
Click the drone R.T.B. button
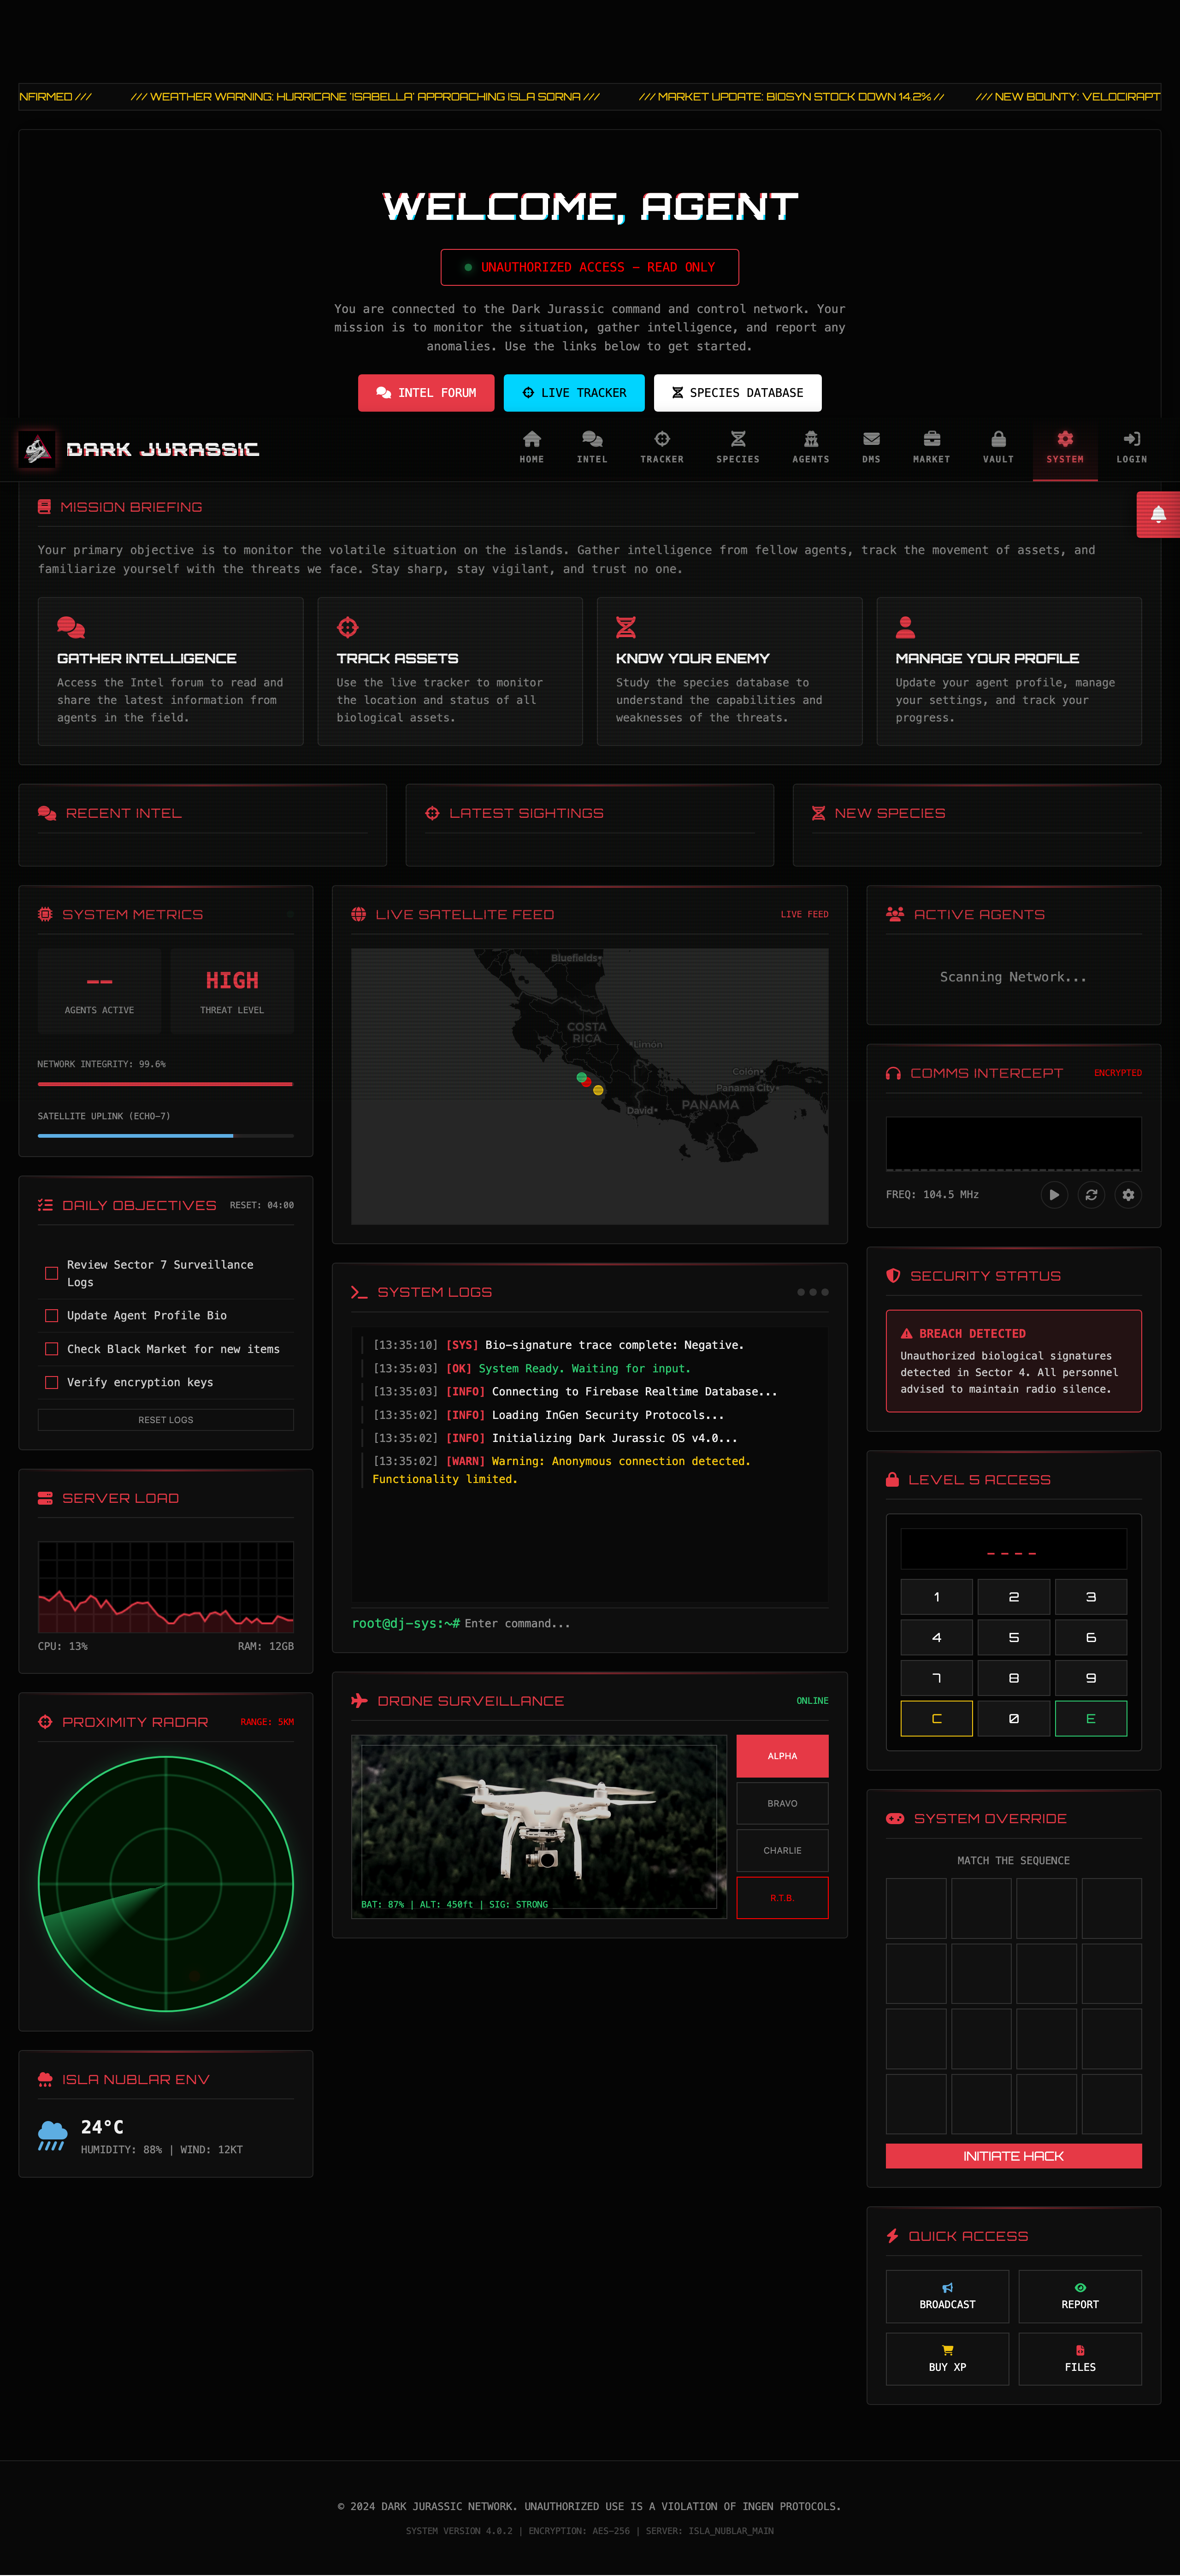pyautogui.click(x=782, y=1897)
